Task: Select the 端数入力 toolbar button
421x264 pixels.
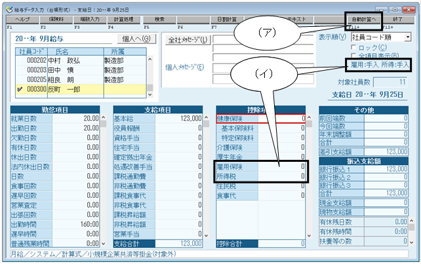Action: tap(90, 20)
